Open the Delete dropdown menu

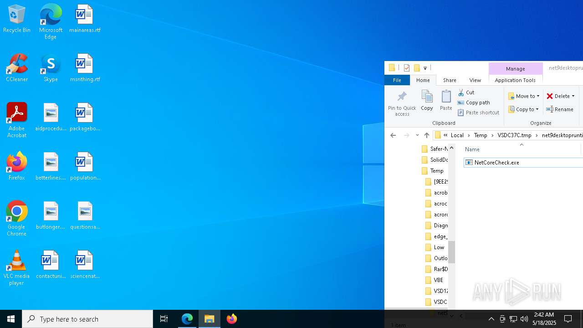(x=573, y=96)
